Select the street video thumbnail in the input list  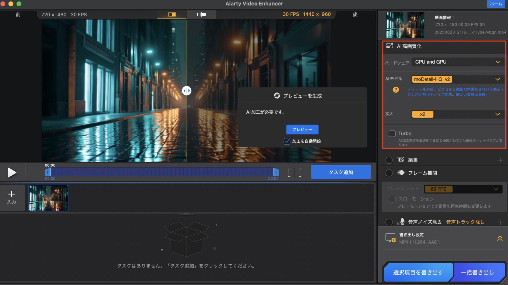48,198
